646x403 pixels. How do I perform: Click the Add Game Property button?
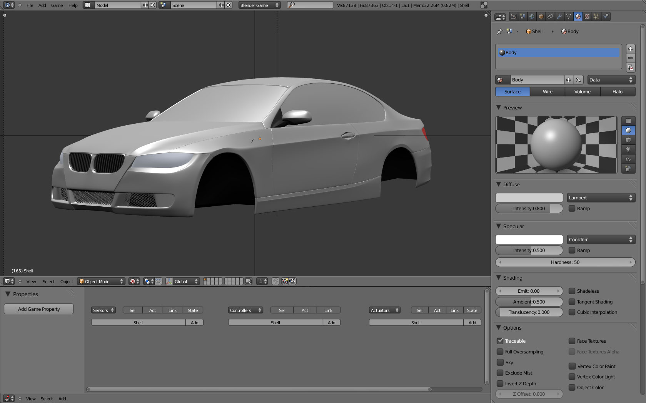tap(38, 309)
